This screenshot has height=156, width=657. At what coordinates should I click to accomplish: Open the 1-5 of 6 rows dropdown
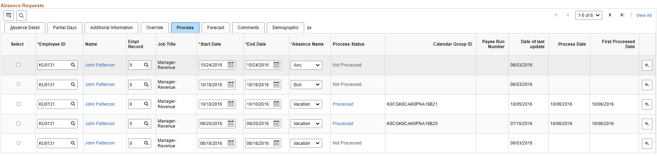[589, 15]
